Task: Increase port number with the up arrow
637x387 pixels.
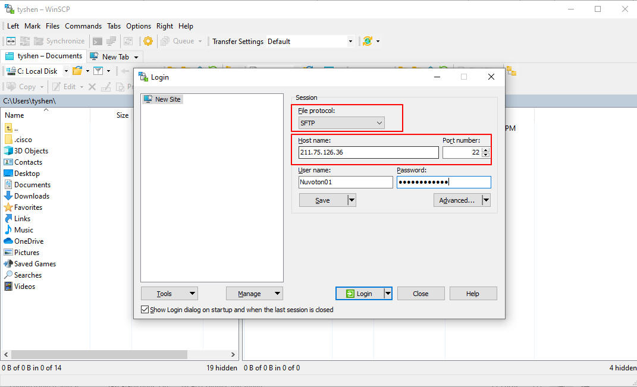Action: click(485, 150)
